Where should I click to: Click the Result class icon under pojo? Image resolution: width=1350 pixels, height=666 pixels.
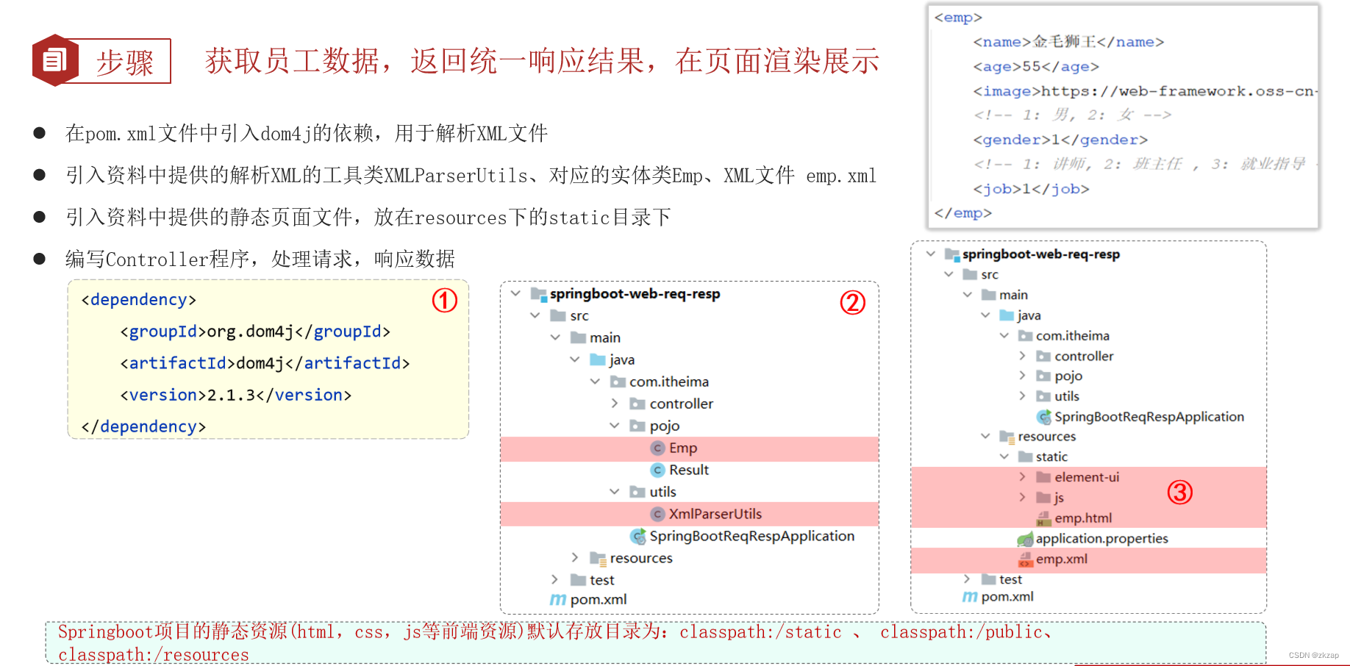click(658, 470)
